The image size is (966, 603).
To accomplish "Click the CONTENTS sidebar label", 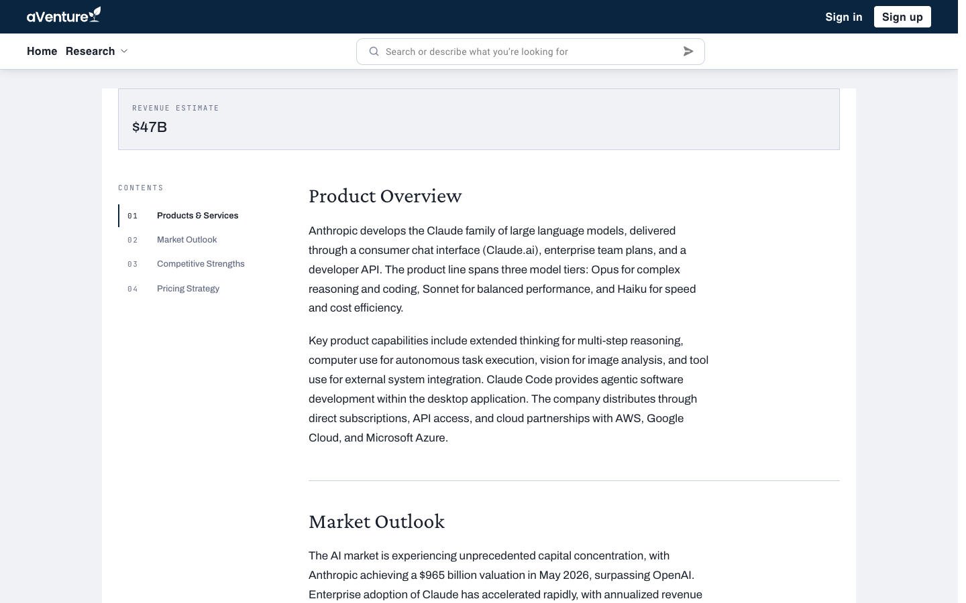I will [x=141, y=188].
